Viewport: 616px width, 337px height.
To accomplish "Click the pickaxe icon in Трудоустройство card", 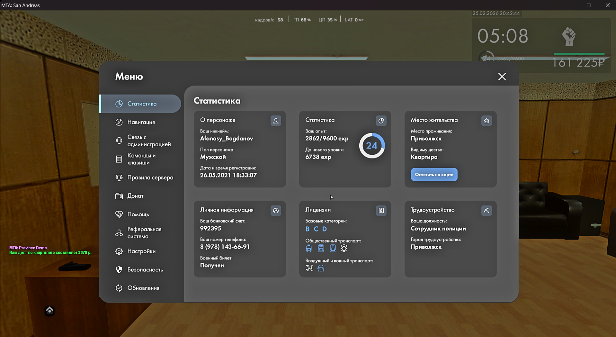I will click(487, 211).
